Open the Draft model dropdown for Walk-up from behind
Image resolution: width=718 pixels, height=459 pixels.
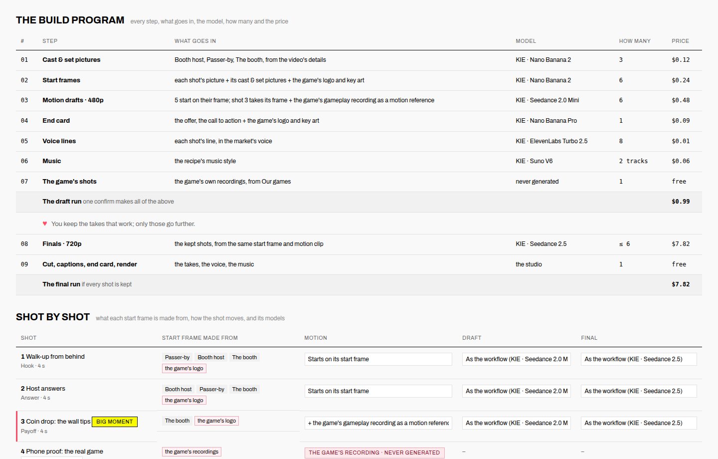pyautogui.click(x=517, y=359)
